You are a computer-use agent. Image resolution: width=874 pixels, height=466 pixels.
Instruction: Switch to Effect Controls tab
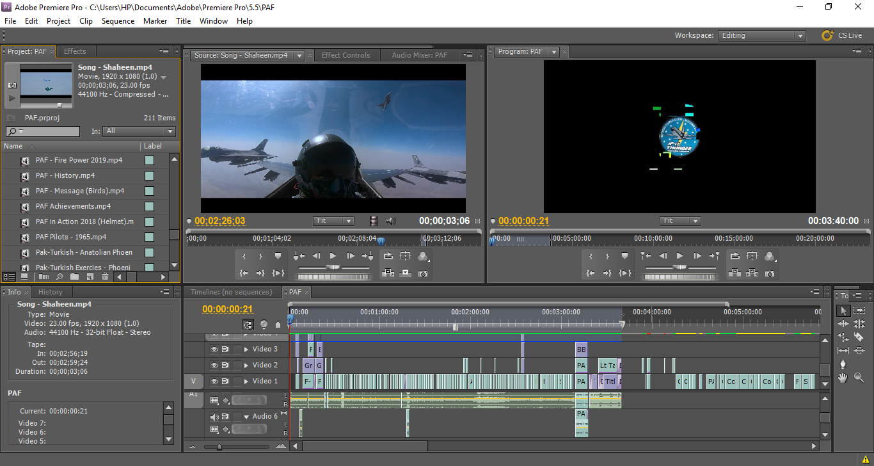coord(346,55)
